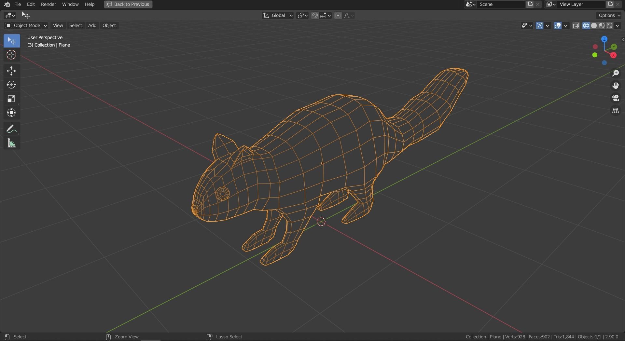Open the snapping options dropdown
The image size is (625, 341).
coord(326,15)
